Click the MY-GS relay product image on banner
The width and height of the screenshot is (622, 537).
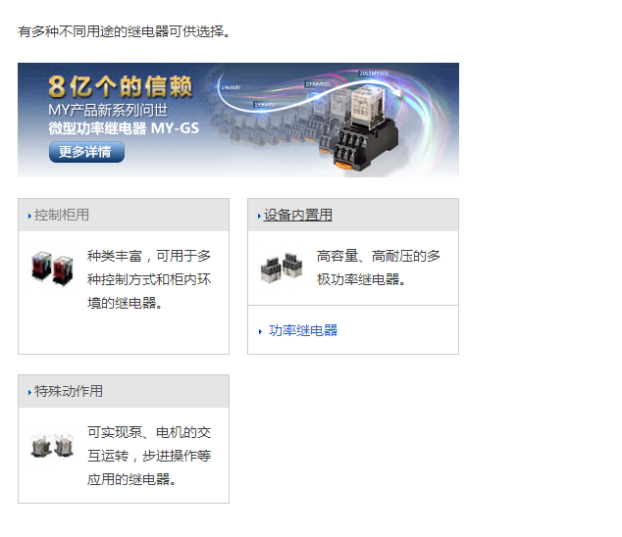point(365,130)
